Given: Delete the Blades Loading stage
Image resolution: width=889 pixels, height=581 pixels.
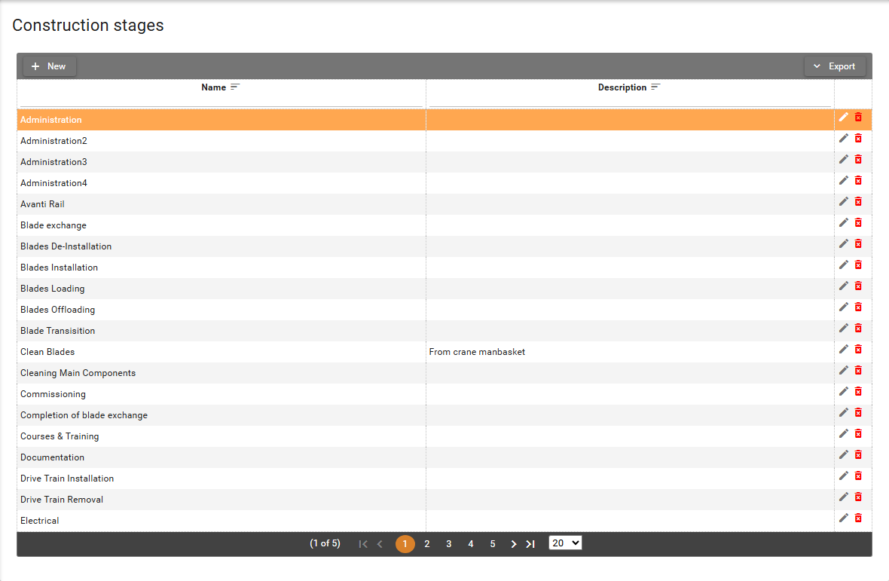Looking at the screenshot, I should pos(858,286).
